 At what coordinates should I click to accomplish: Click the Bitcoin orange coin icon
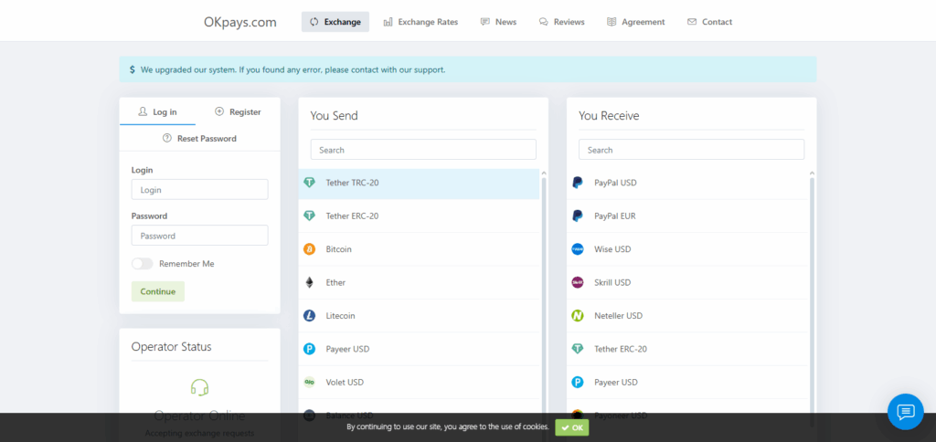coord(309,249)
